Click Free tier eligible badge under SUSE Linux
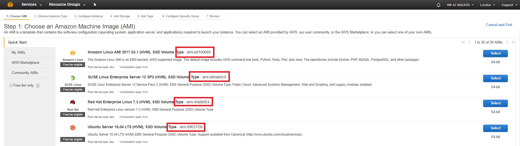520x146 pixels. [73, 90]
